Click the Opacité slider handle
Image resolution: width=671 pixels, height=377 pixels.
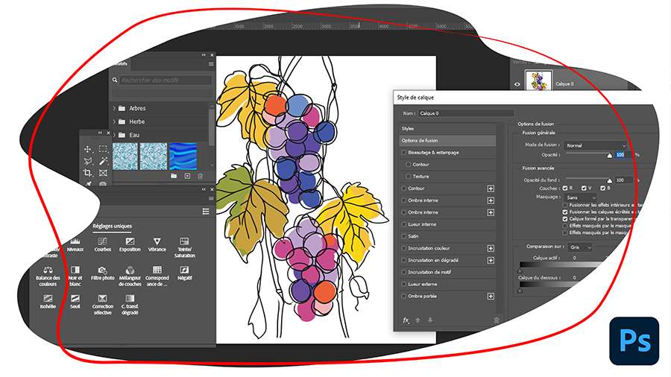click(609, 156)
